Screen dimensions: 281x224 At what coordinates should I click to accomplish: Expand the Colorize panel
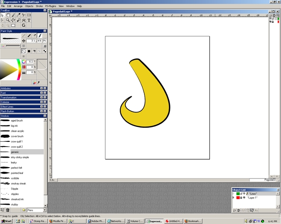click(41, 102)
